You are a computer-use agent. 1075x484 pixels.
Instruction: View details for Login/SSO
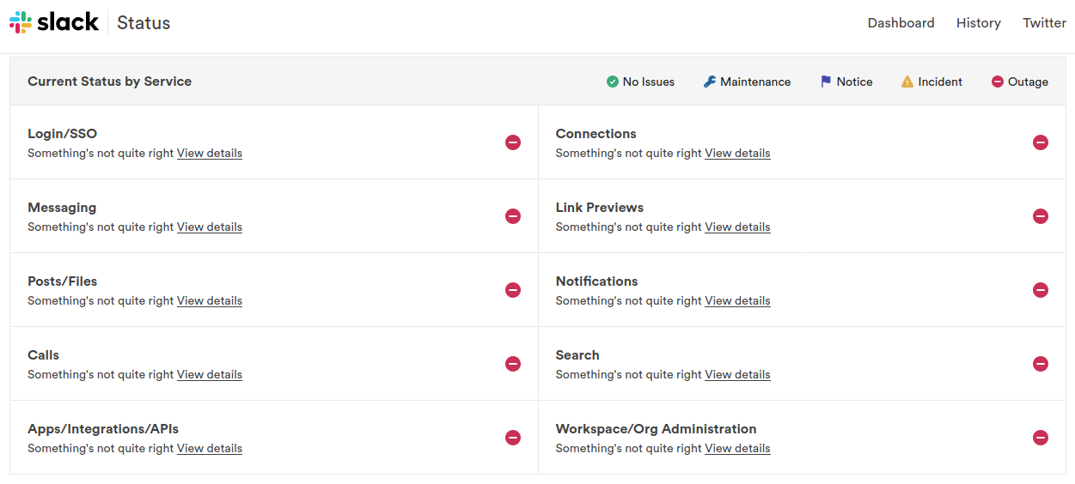click(210, 153)
